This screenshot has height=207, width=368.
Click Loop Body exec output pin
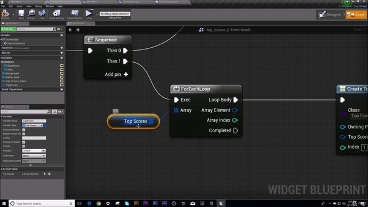coord(236,99)
